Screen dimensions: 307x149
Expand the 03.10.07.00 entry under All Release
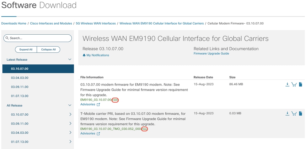pyautogui.click(x=70, y=114)
